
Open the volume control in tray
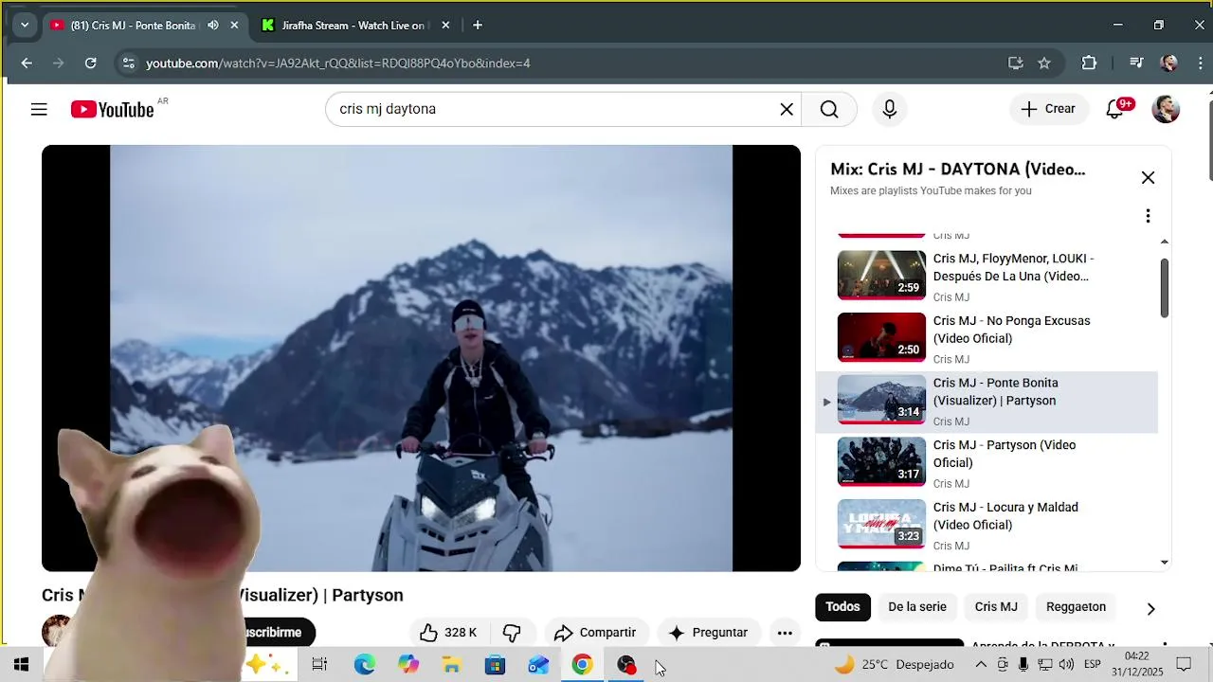1066,665
